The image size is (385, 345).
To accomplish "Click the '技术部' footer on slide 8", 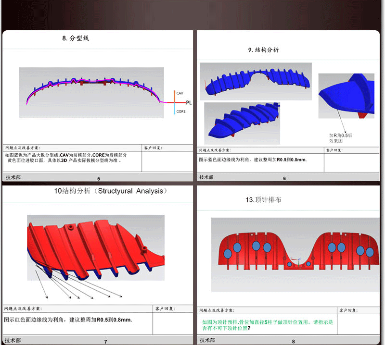I will point(207,340).
